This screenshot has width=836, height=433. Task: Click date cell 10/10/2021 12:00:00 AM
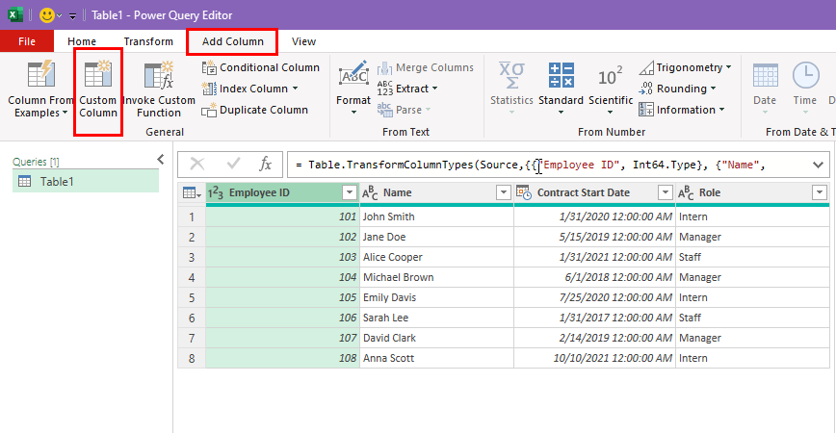pyautogui.click(x=594, y=359)
